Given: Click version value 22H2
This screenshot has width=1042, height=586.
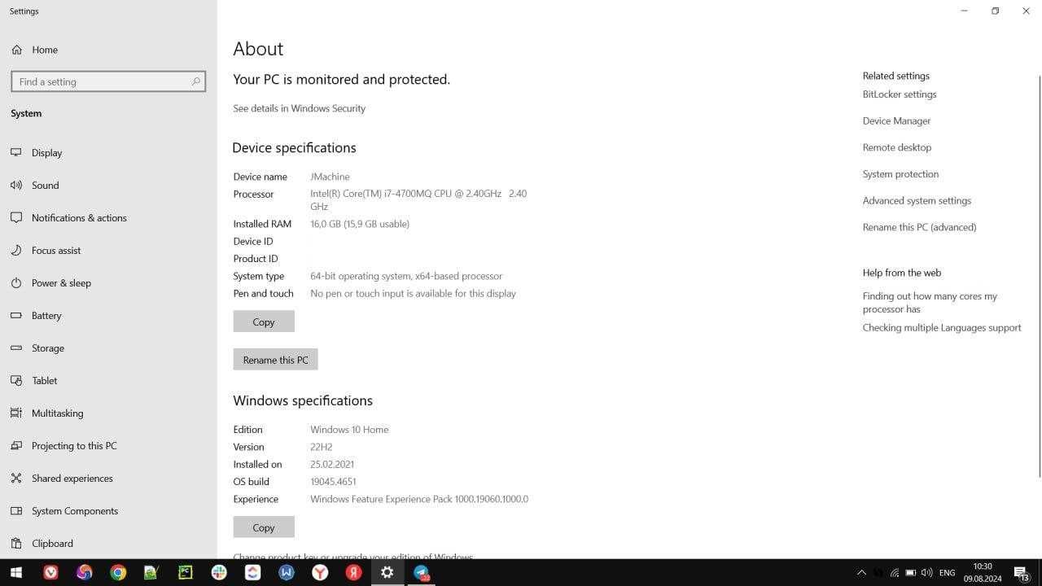Looking at the screenshot, I should point(322,447).
